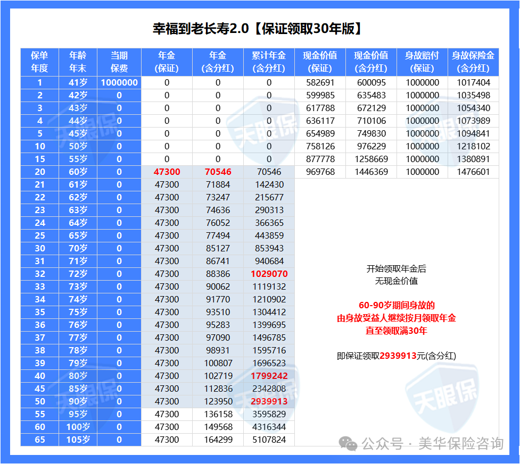Select the 身故保险金(含分红) column header
This screenshot has width=520, height=464.
tap(473, 62)
